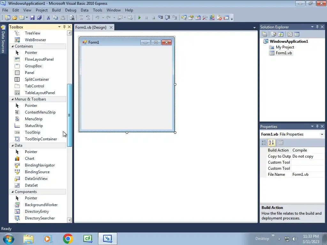Screen dimensions: 327x245
Task: Select My Project in Solution Explorer
Action: pos(285,47)
